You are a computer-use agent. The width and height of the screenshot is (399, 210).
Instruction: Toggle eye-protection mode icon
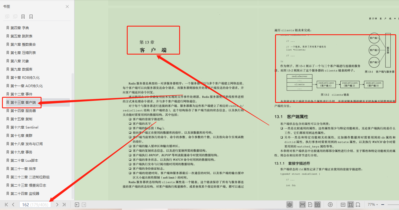point(290,205)
